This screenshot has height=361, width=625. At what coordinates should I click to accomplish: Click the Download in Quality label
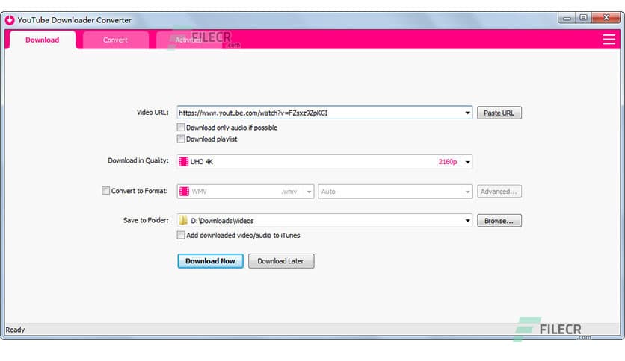coord(138,160)
